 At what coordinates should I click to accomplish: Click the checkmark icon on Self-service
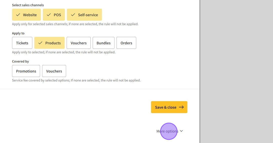[x=73, y=15]
